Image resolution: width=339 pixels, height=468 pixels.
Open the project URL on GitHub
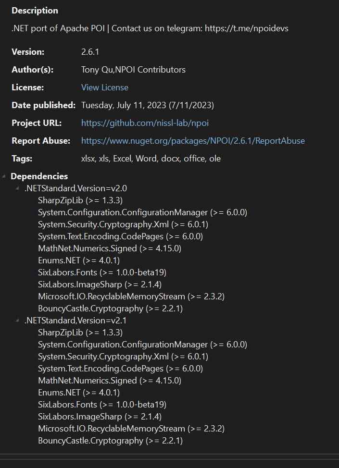click(x=145, y=123)
